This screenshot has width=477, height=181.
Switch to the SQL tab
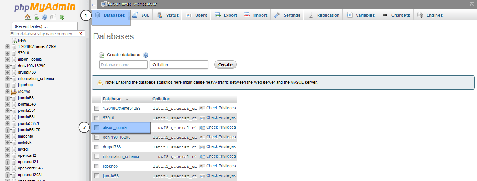click(141, 15)
